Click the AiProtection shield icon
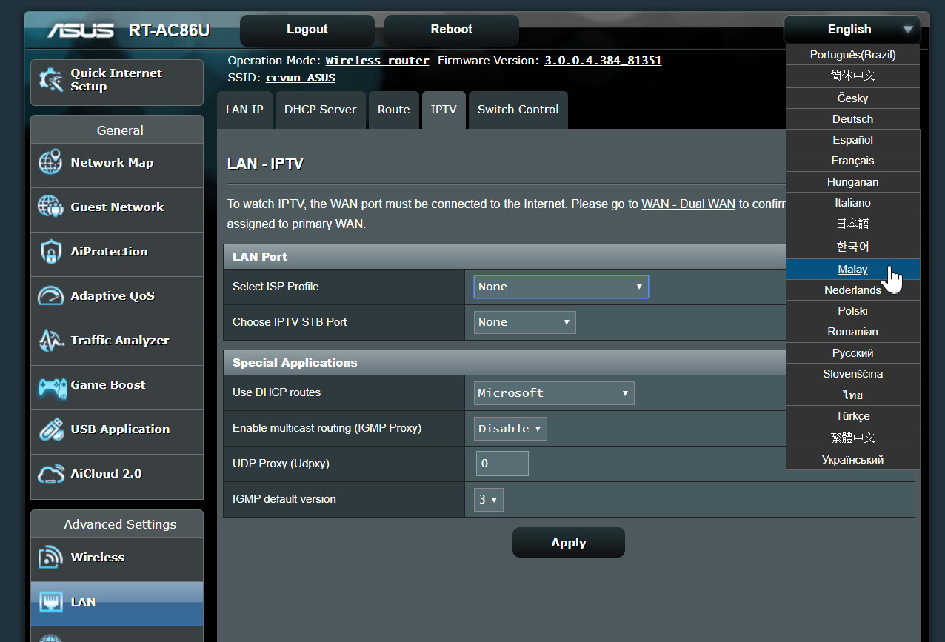 [50, 252]
